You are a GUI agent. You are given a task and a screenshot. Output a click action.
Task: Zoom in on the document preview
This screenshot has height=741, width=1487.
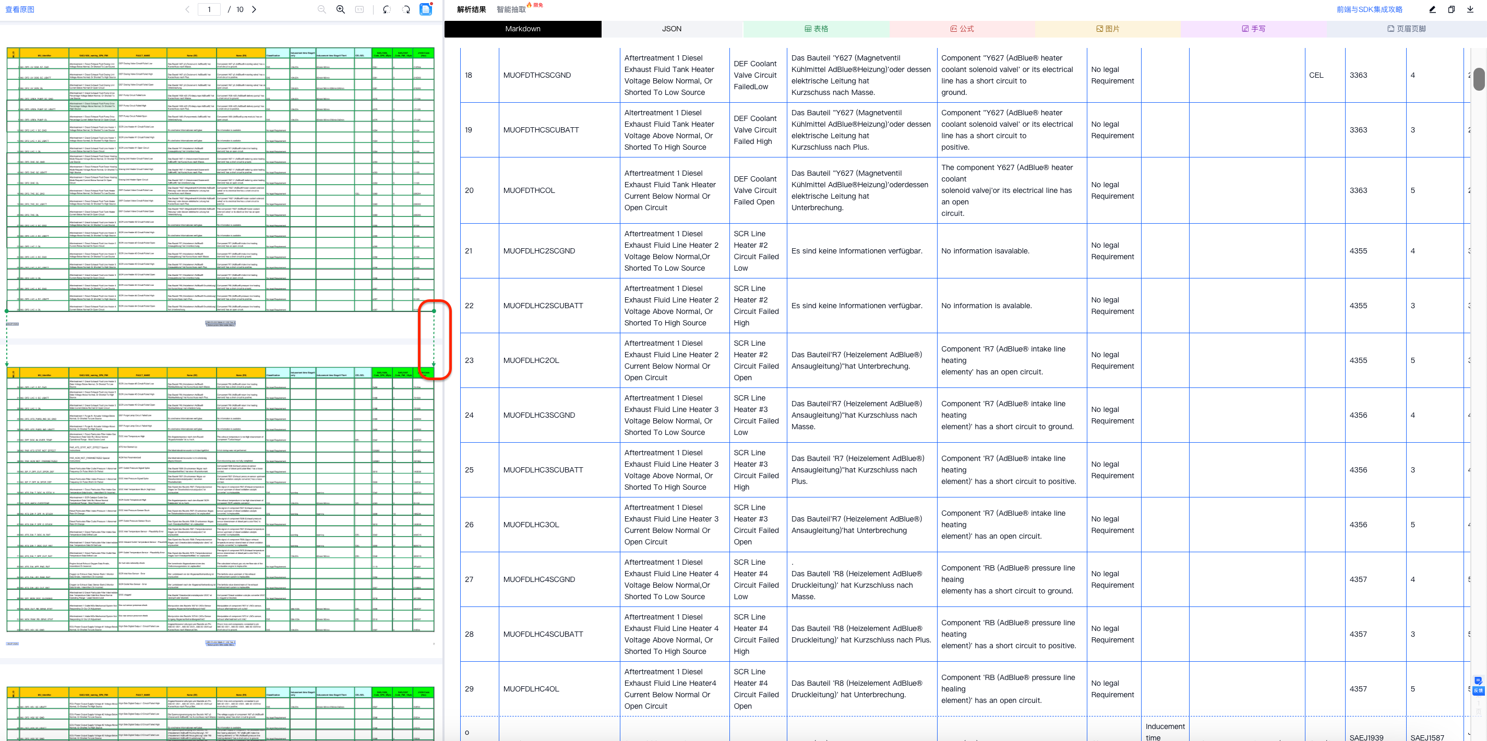click(x=341, y=9)
